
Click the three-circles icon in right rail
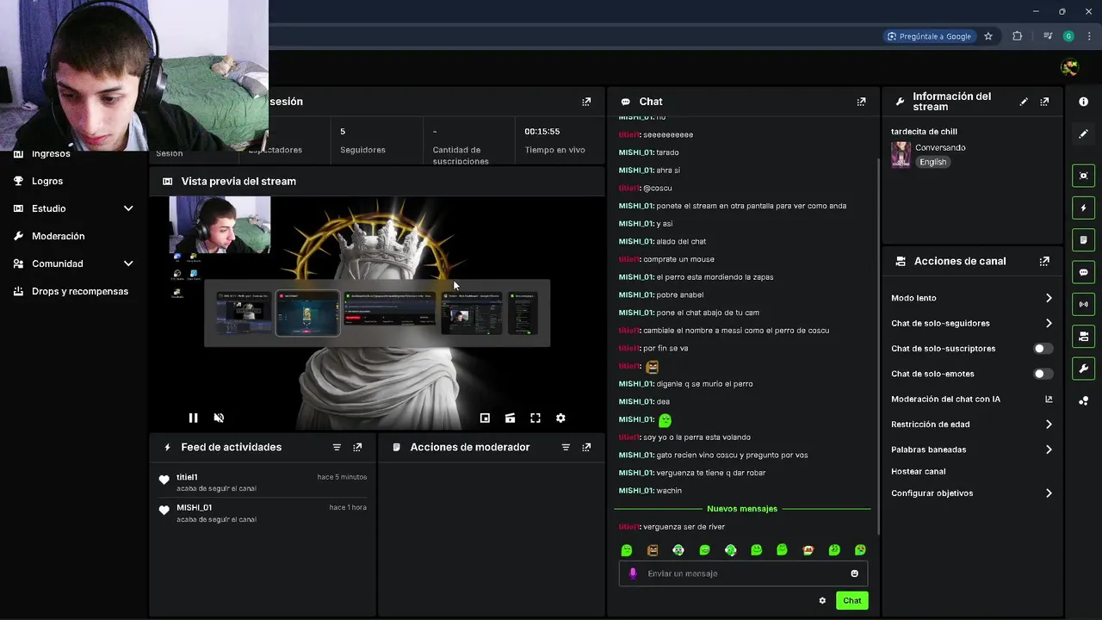coord(1083,400)
